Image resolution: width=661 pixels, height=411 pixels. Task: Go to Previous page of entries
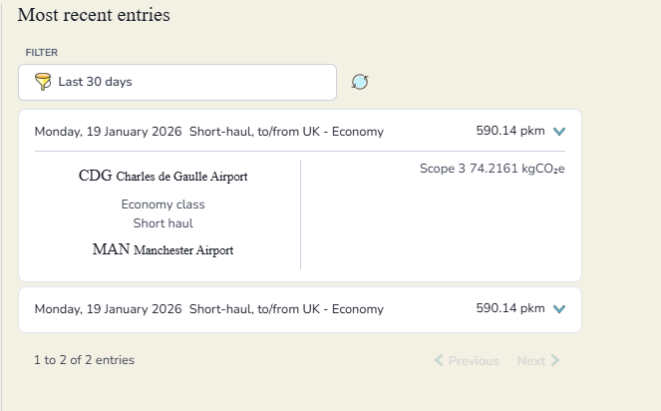click(467, 360)
